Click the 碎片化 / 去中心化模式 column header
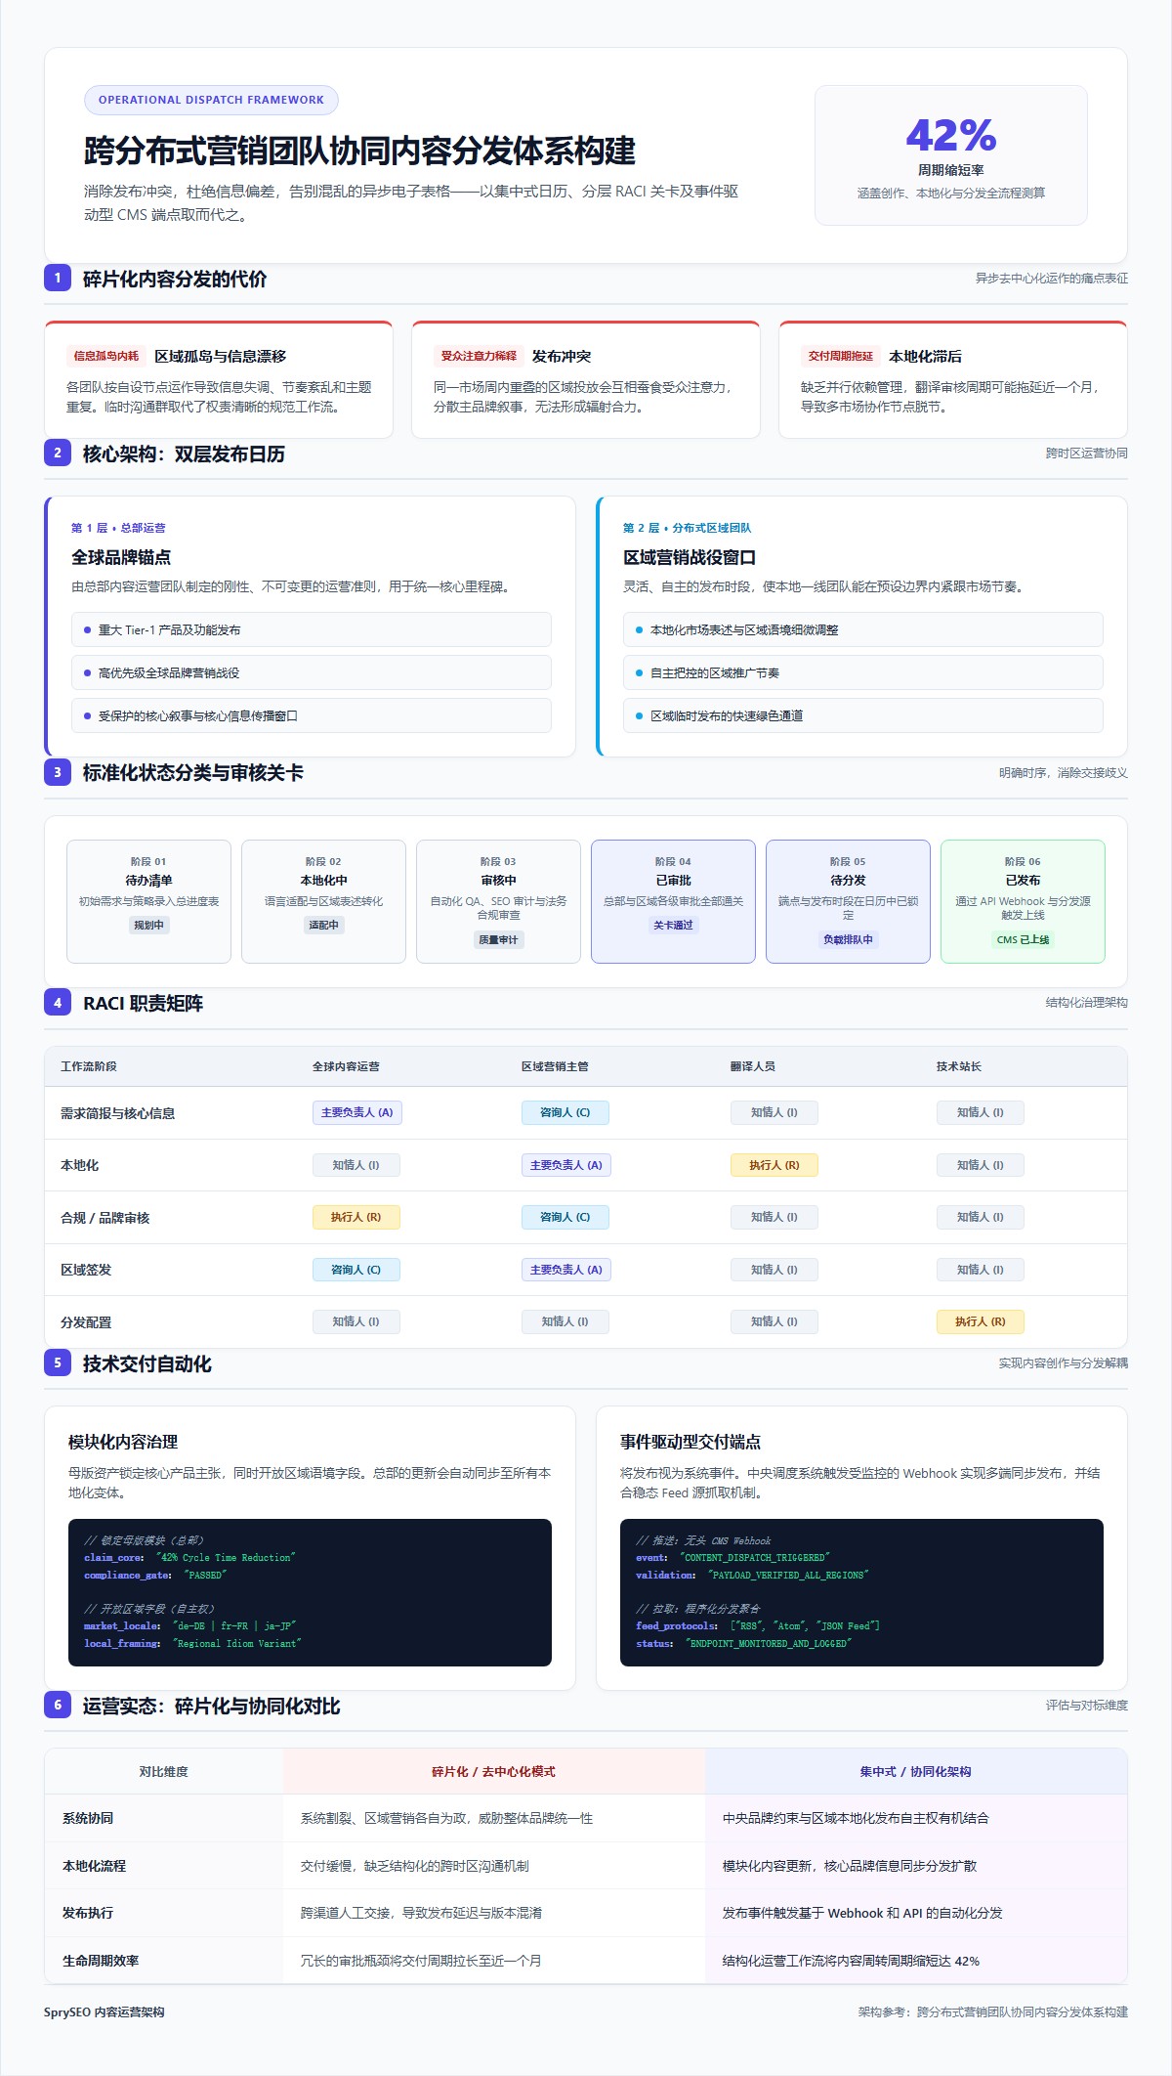The height and width of the screenshot is (2076, 1172). point(493,1771)
